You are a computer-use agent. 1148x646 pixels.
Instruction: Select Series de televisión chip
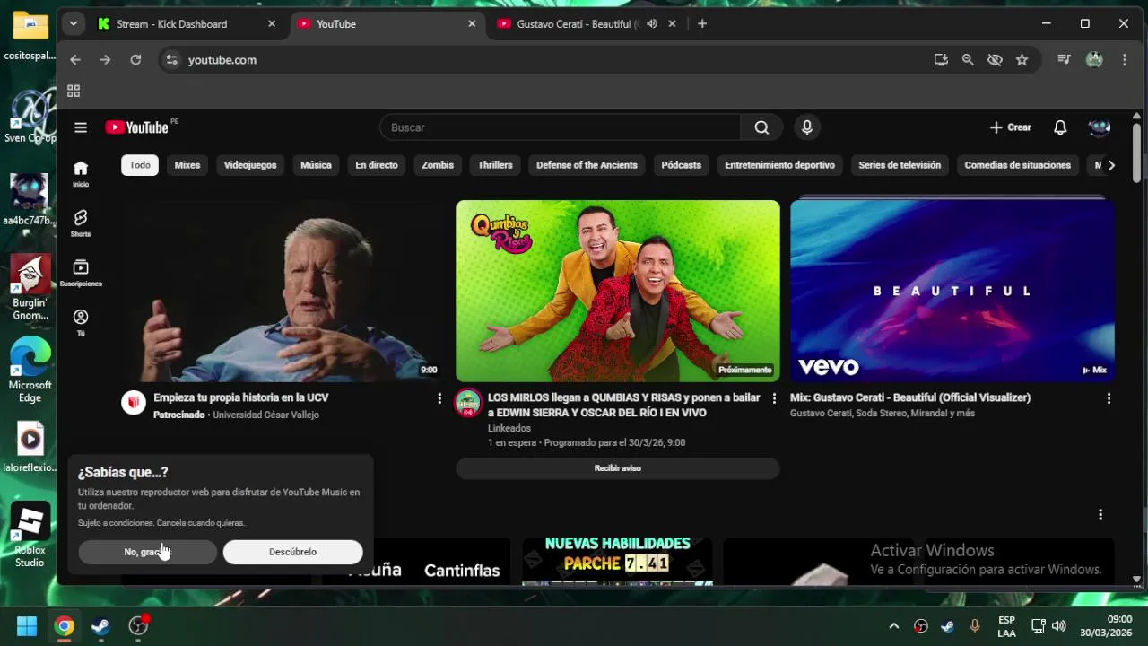pyautogui.click(x=900, y=165)
